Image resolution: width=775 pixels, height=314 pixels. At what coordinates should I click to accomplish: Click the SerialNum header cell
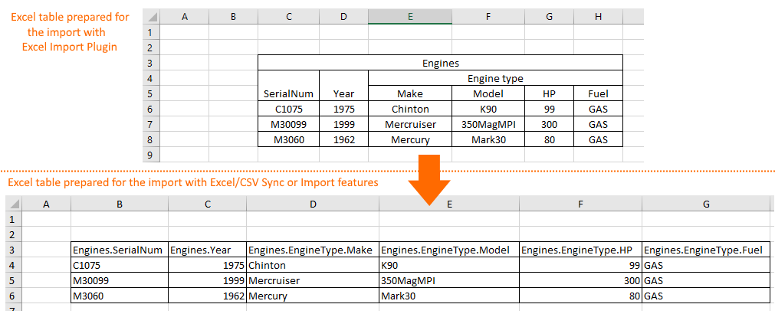[288, 93]
